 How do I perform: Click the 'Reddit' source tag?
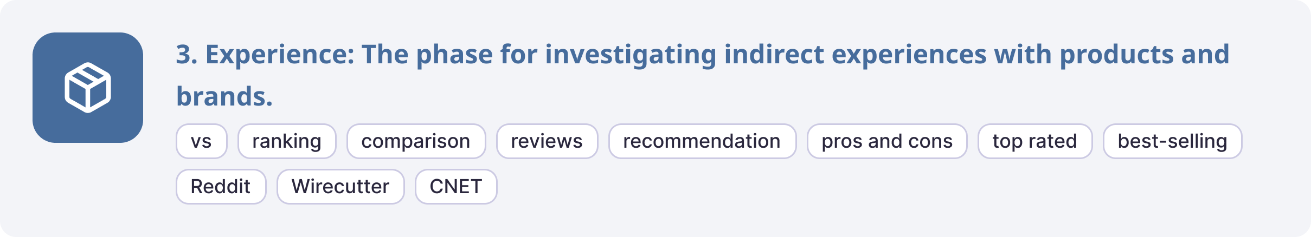(x=221, y=187)
